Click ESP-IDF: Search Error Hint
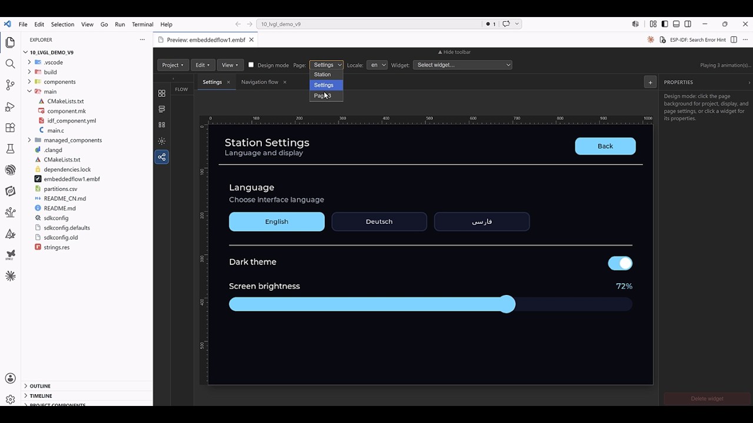Screen dimensions: 753x423 pyautogui.click(x=698, y=40)
